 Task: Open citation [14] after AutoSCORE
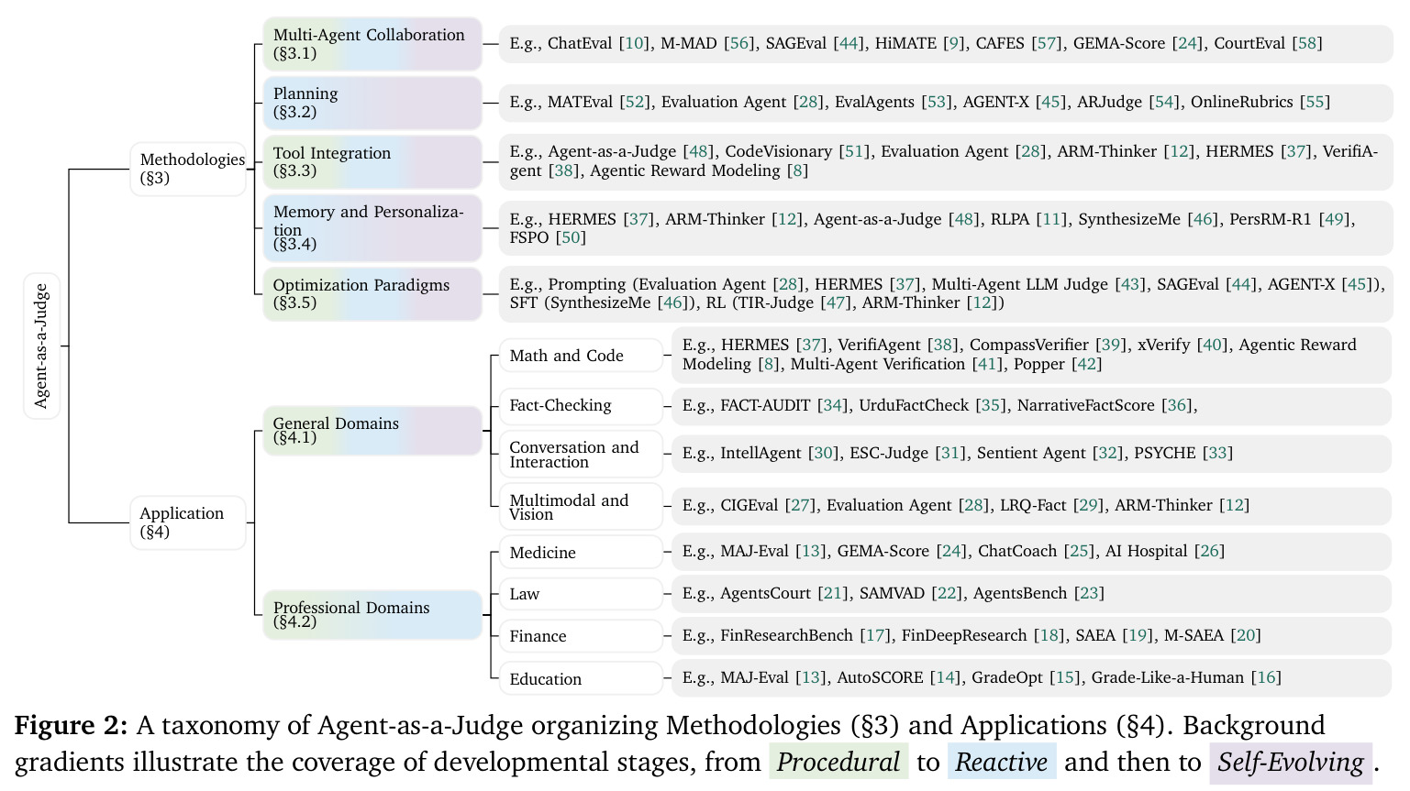click(944, 677)
